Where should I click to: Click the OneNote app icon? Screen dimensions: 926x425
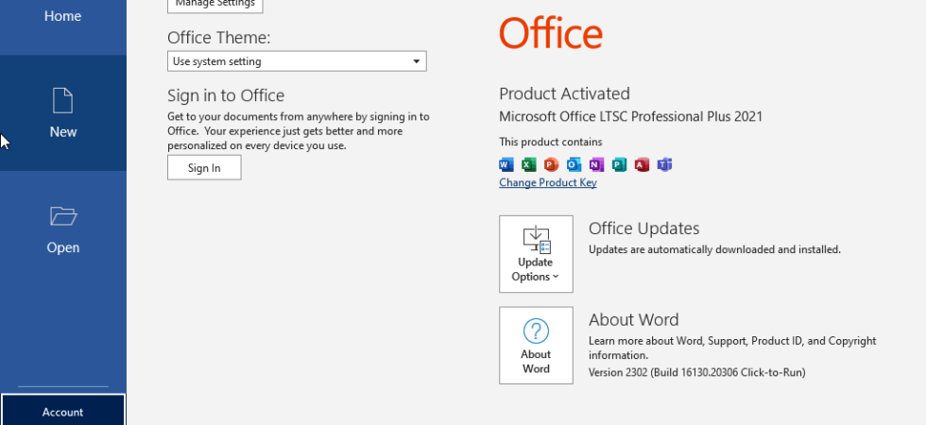pos(596,164)
